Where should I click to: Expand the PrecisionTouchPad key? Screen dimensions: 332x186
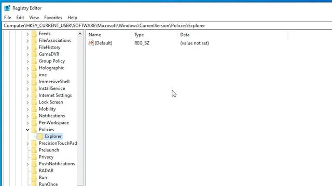[27, 144]
